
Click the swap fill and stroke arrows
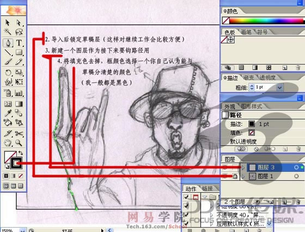coord(21,153)
